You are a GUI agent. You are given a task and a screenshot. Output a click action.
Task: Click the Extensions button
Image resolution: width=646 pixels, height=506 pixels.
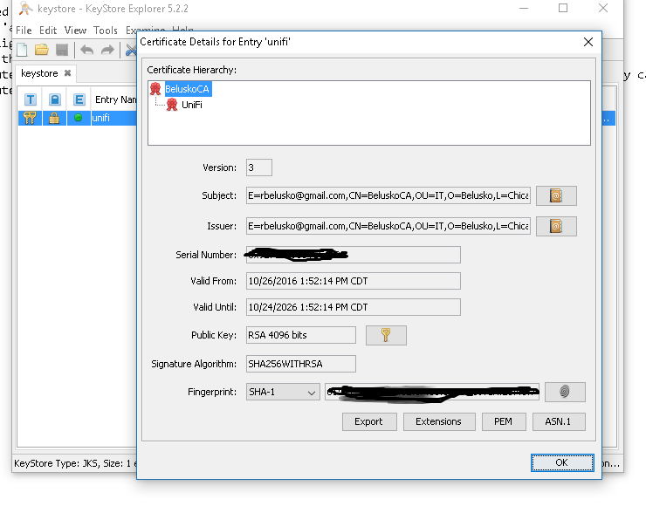[x=438, y=421]
